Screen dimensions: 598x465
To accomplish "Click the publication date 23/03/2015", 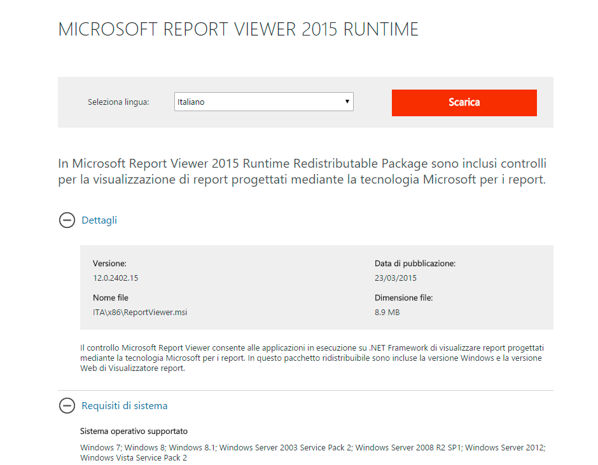I will (x=396, y=278).
